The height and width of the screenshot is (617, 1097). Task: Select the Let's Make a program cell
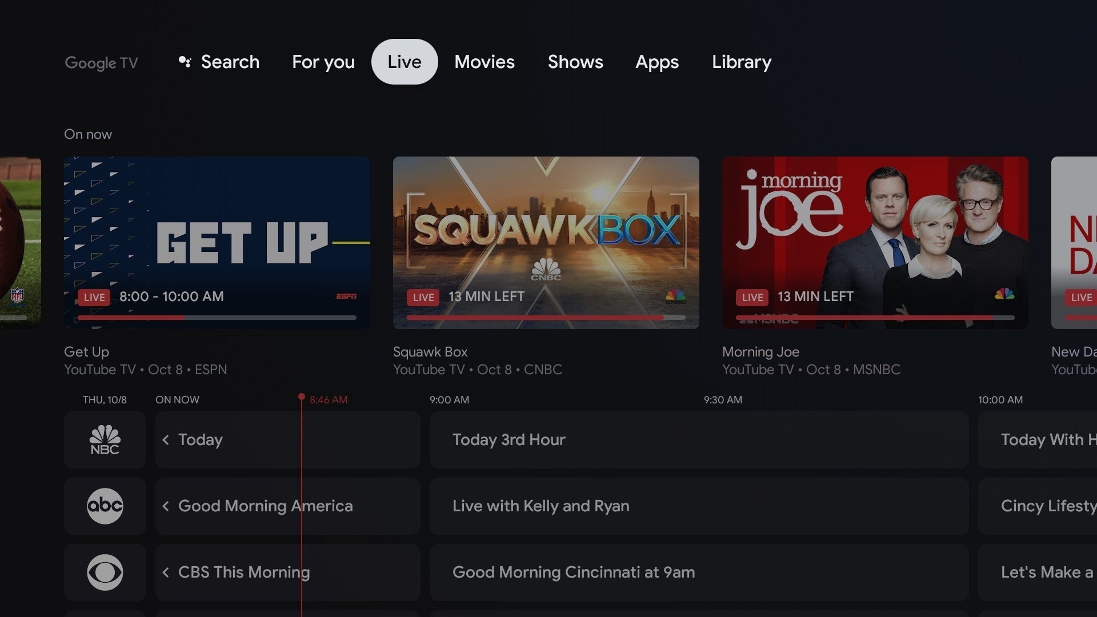[x=1038, y=572]
